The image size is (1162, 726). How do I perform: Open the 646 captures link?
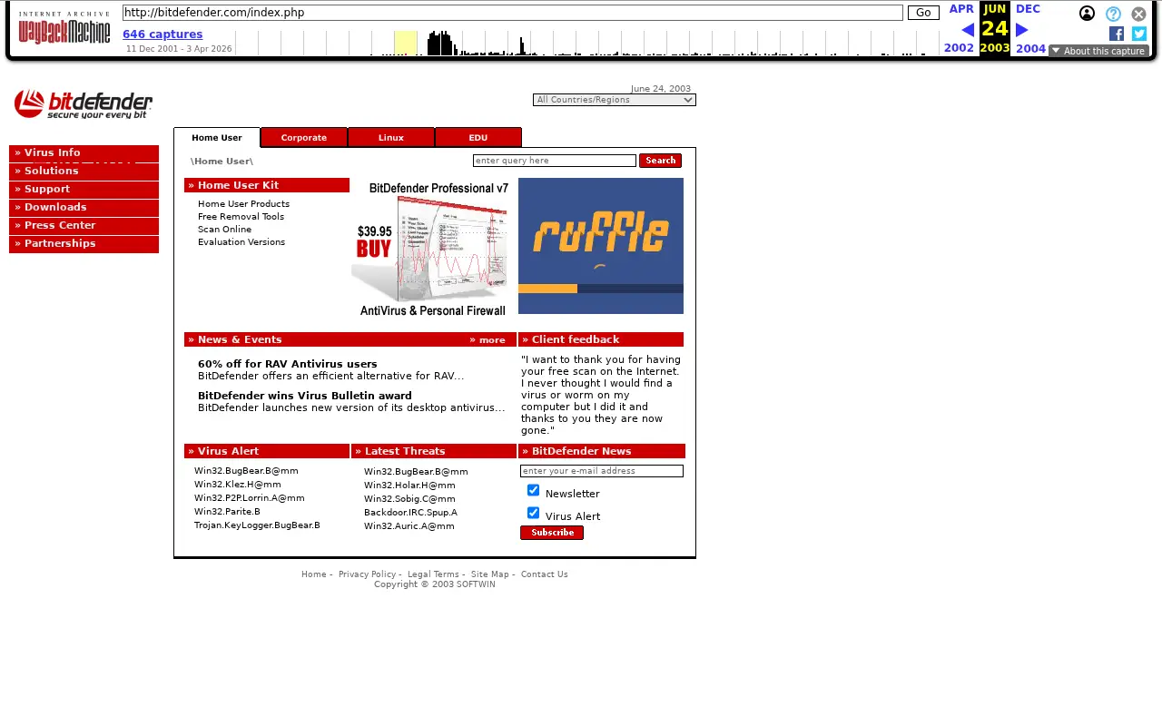tap(162, 34)
